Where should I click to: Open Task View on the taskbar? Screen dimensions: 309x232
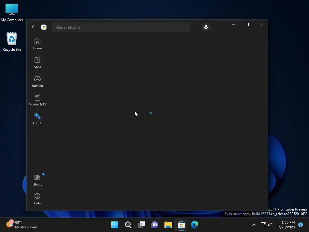click(x=142, y=225)
